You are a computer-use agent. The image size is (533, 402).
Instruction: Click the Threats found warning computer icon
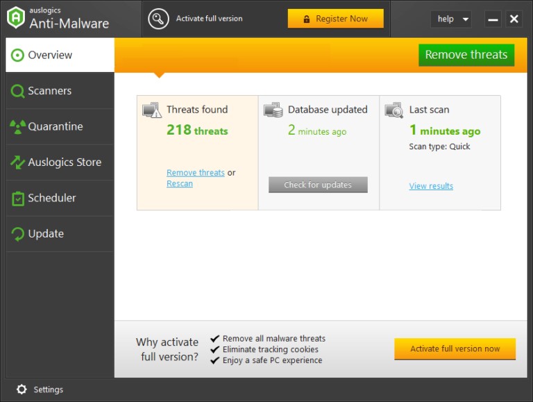[151, 110]
